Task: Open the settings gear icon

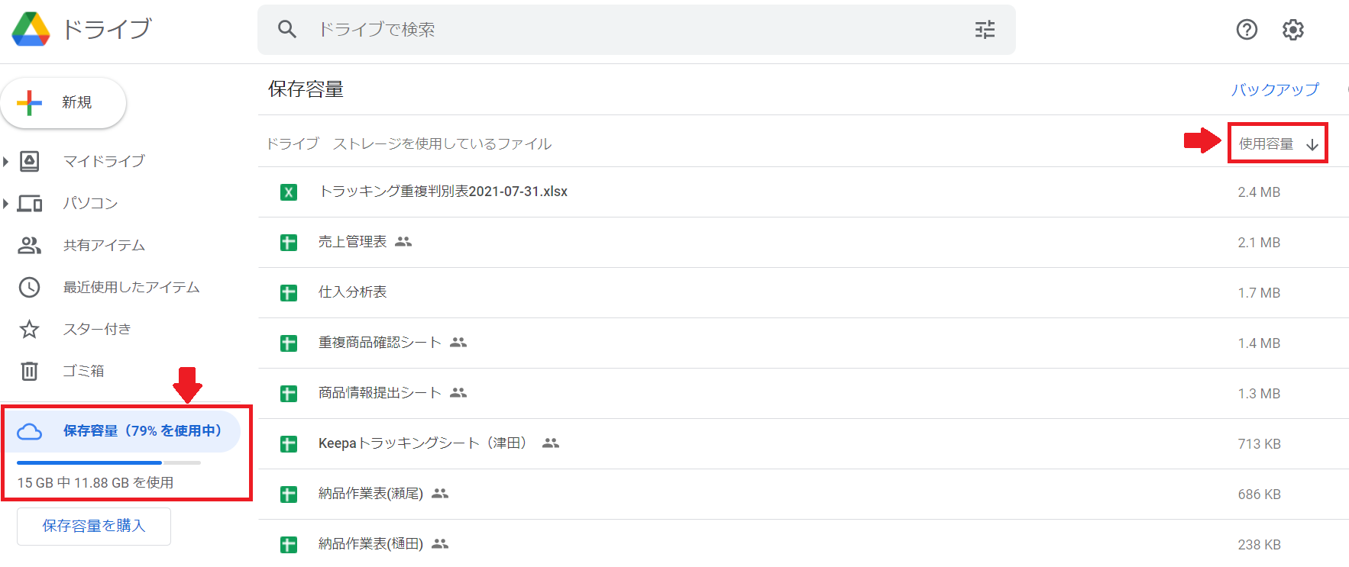Action: click(x=1292, y=30)
